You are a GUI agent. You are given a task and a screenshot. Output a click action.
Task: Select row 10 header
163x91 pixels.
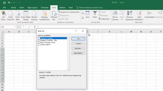[x=2, y=61]
